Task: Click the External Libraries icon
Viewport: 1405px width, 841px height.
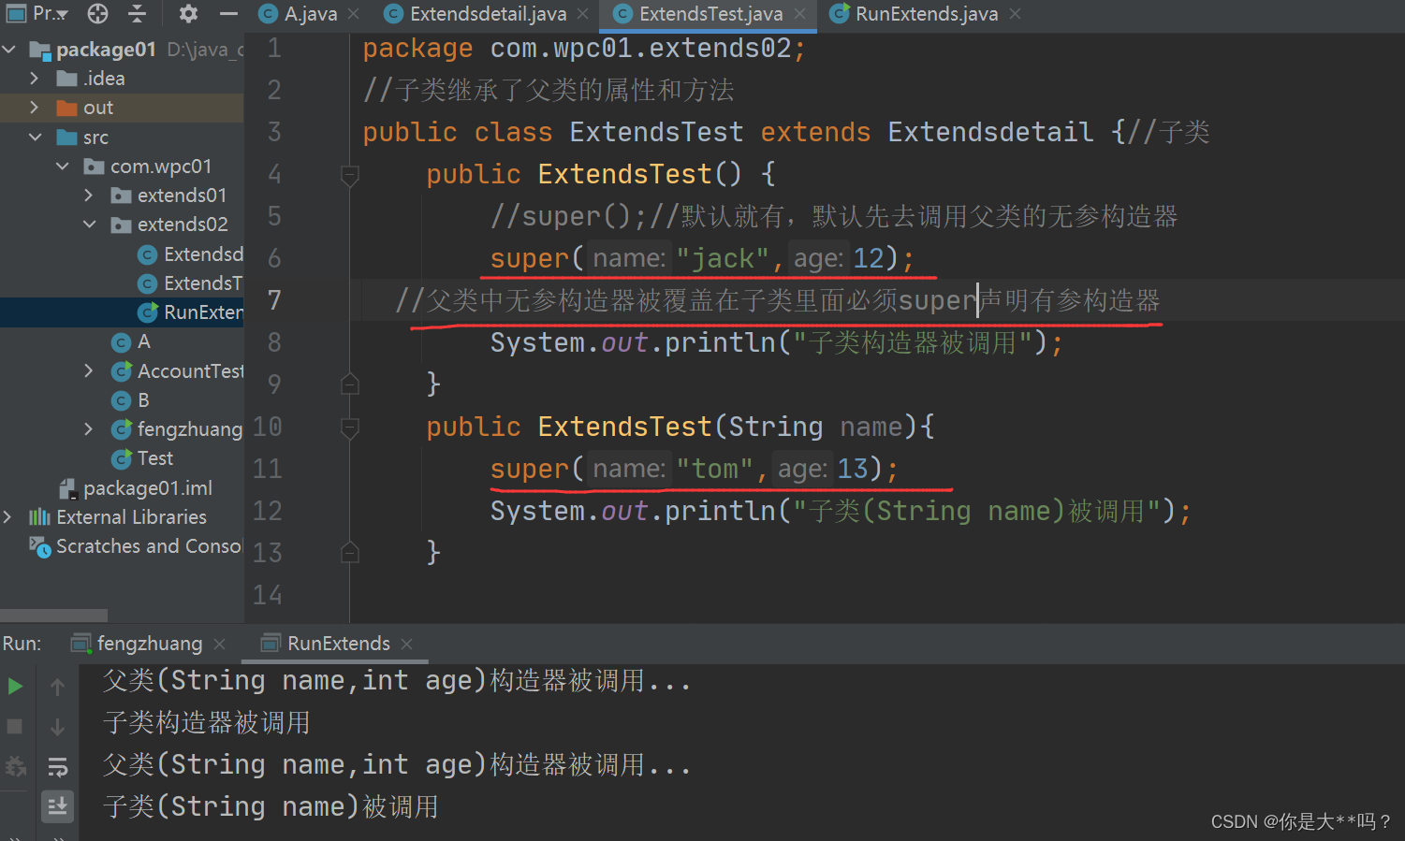Action: tap(39, 517)
